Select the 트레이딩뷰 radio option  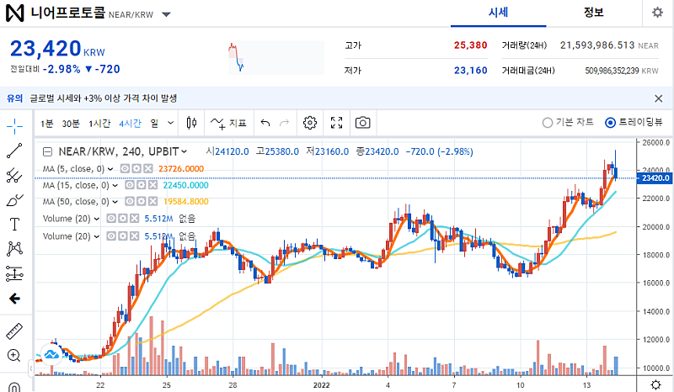pos(634,123)
